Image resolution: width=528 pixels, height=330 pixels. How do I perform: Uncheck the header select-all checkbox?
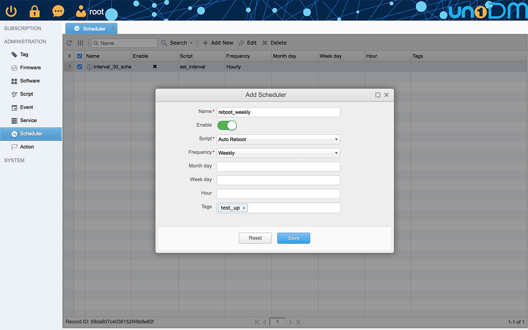coord(80,56)
